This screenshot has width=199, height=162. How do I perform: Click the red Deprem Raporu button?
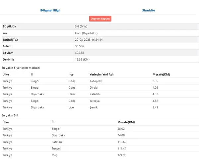100,19
